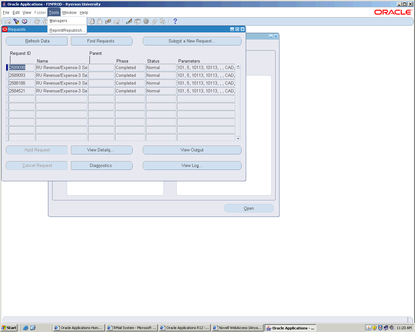Image resolution: width=415 pixels, height=332 pixels.
Task: Open the Windows Start menu
Action: pos(9,328)
